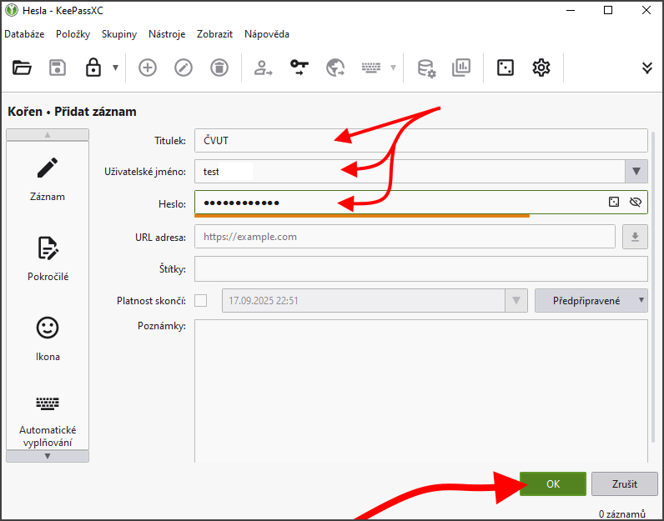Image resolution: width=664 pixels, height=521 pixels.
Task: Open the Skupiny menu
Action: tap(119, 34)
